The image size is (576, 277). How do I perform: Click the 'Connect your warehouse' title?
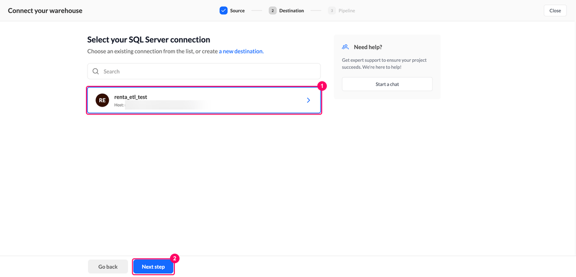point(45,11)
